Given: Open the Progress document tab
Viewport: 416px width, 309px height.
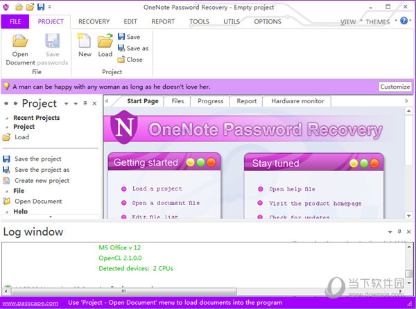Looking at the screenshot, I should point(210,101).
